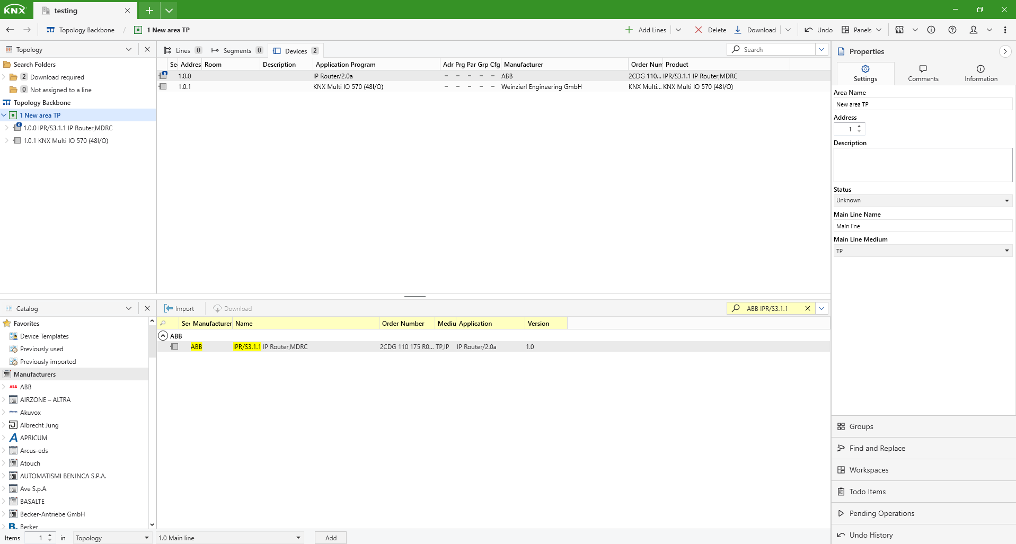1016x544 pixels.
Task: Click the Import button in catalog
Action: click(179, 308)
